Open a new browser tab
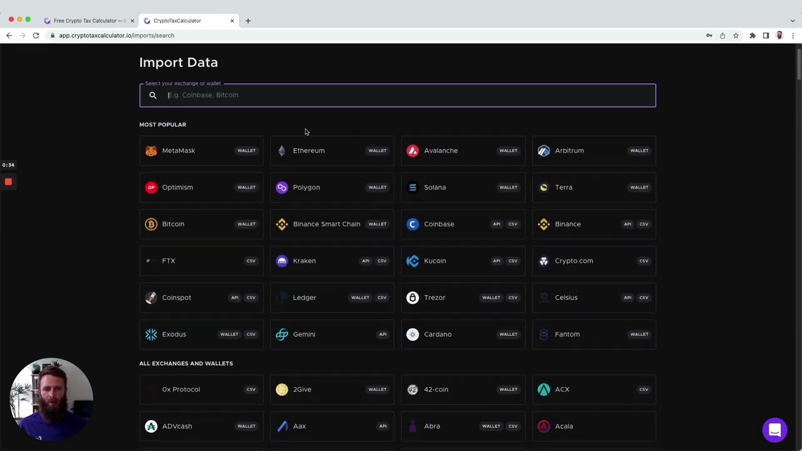Image resolution: width=802 pixels, height=451 pixels. tap(248, 21)
